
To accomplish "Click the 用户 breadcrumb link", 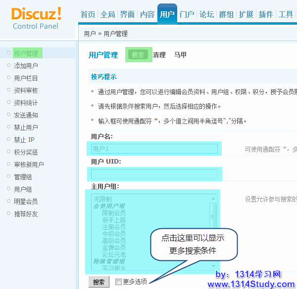I will [x=90, y=34].
